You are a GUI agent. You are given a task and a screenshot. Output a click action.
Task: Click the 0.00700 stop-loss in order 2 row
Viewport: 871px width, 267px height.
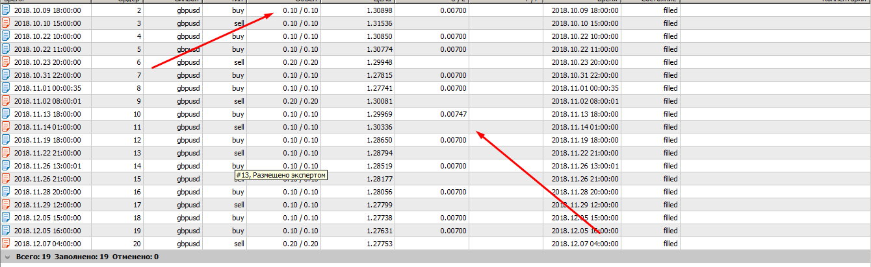tap(453, 10)
